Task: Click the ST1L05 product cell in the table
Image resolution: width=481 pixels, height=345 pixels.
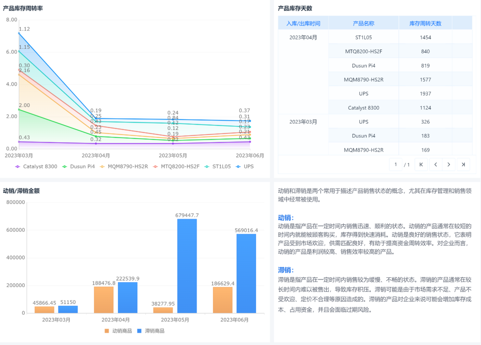Action: 364,37
